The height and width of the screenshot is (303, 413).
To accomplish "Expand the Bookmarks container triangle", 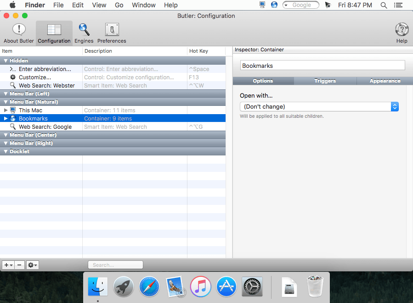I will coord(6,119).
